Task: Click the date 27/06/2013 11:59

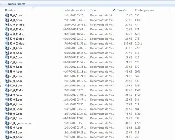Action: 75,43
